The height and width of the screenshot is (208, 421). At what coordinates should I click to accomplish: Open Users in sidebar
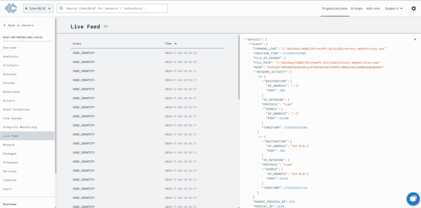click(x=7, y=189)
